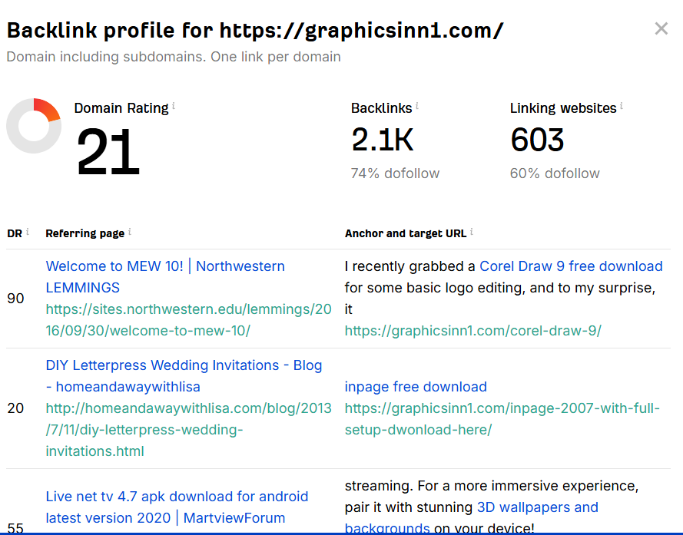
Task: Open graphicsinn1.com corel-draw-9 target URL
Action: 473,331
